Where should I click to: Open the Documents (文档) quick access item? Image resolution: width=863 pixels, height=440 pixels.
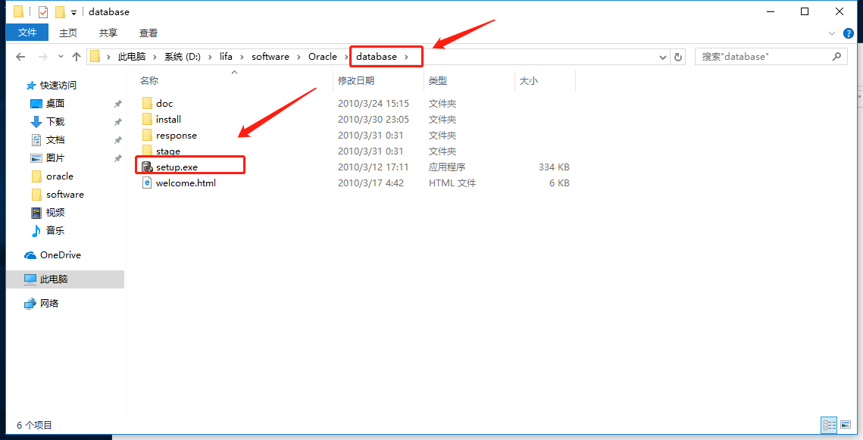coord(55,139)
